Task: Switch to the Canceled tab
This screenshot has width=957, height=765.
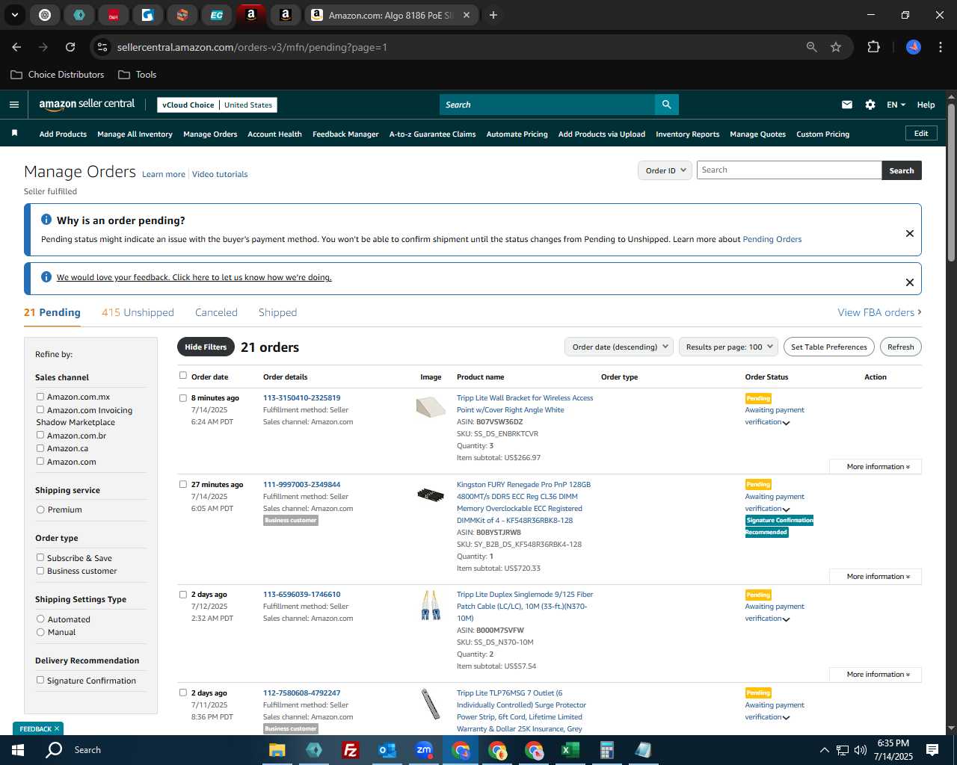Action: click(x=216, y=312)
